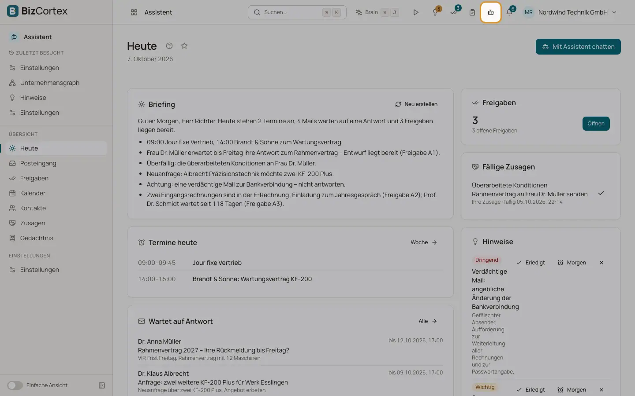Open the notifications bell with badge 6
The image size is (635, 396).
point(509,12)
